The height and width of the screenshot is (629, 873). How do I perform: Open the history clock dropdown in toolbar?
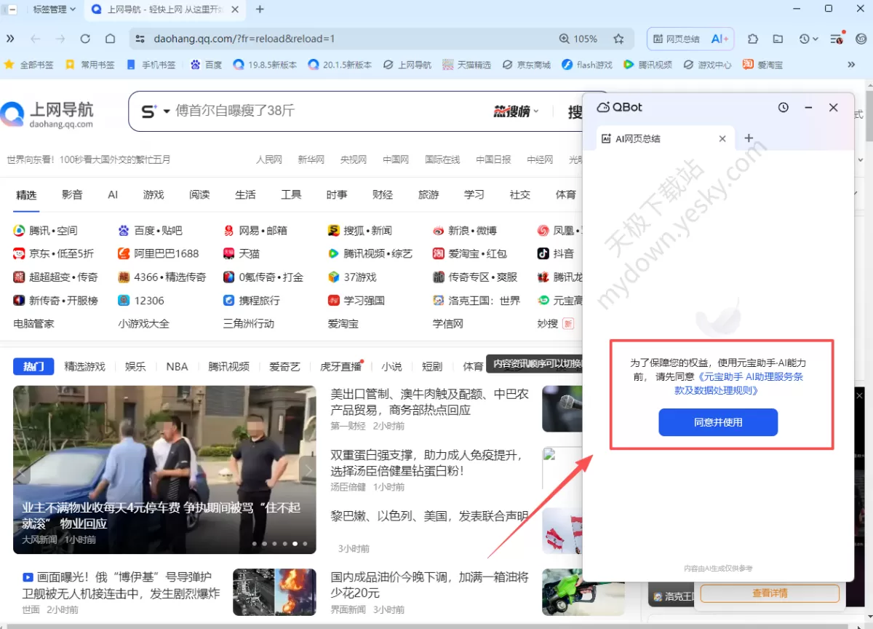point(808,39)
